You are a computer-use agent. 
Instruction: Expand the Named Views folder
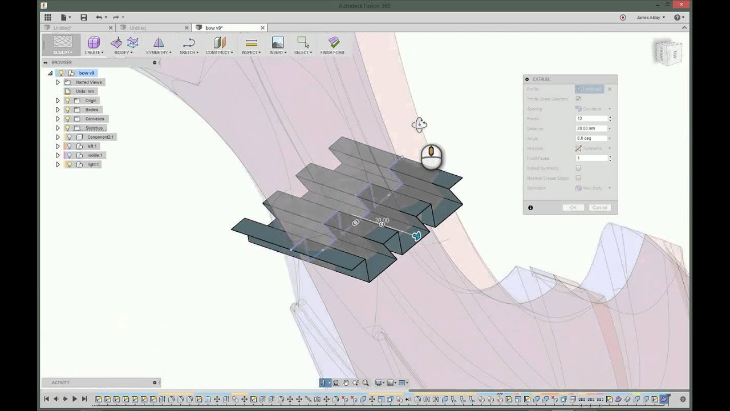pos(58,82)
